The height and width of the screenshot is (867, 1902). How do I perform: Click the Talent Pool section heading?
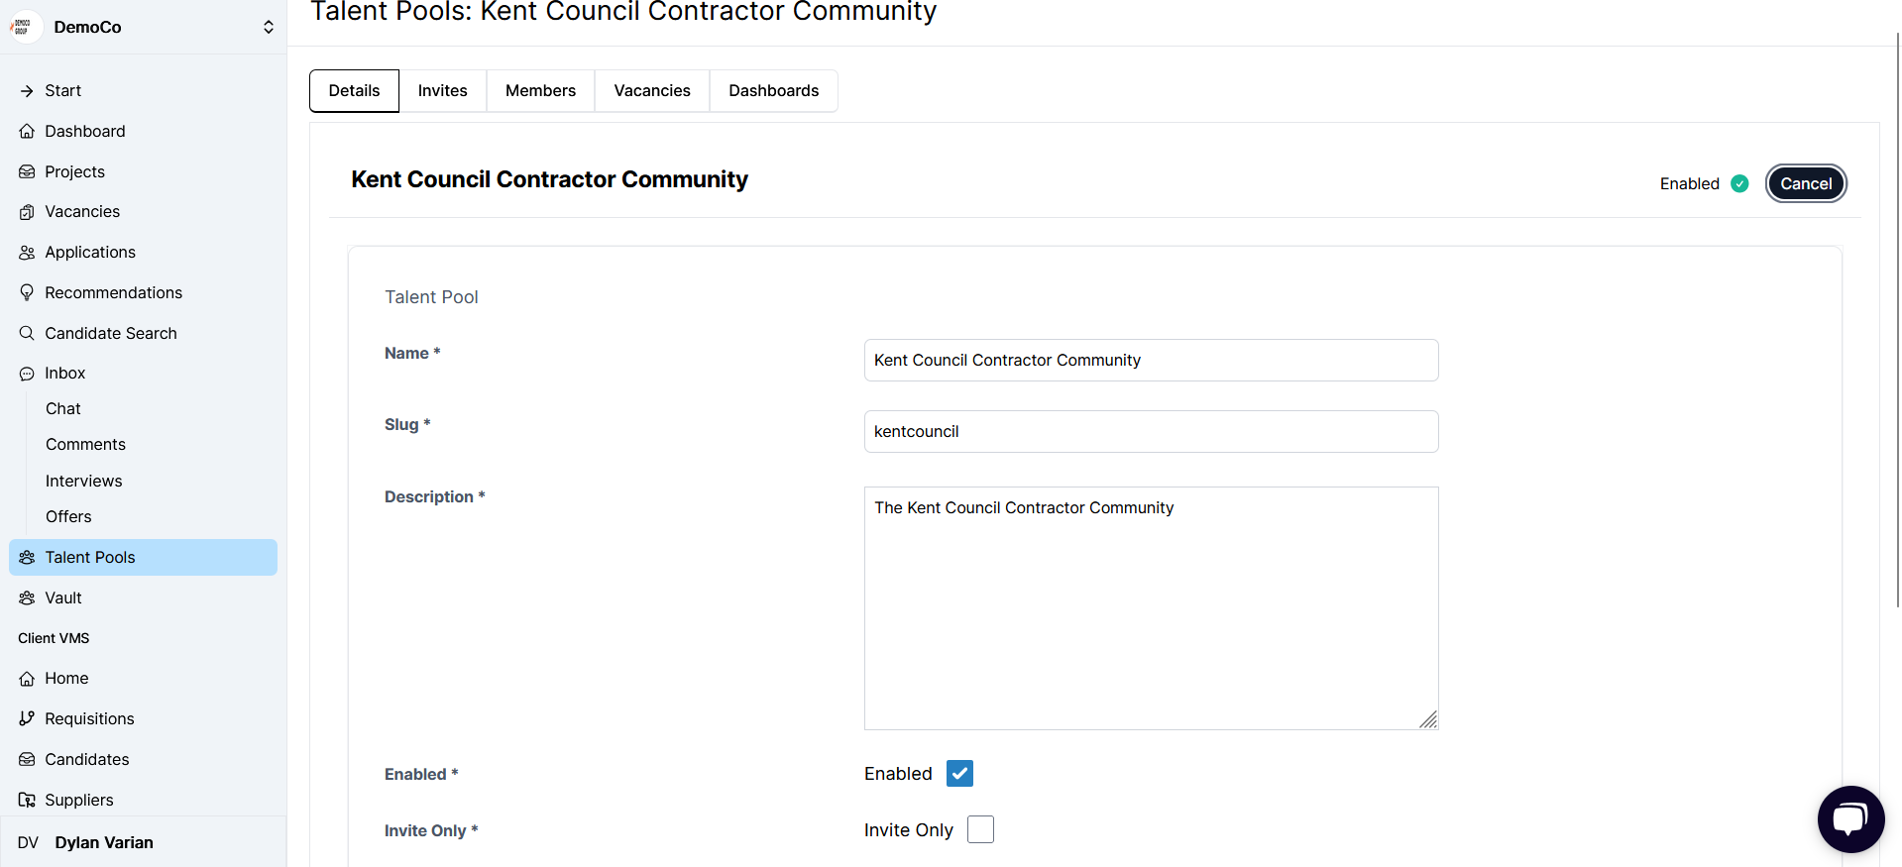(x=431, y=297)
